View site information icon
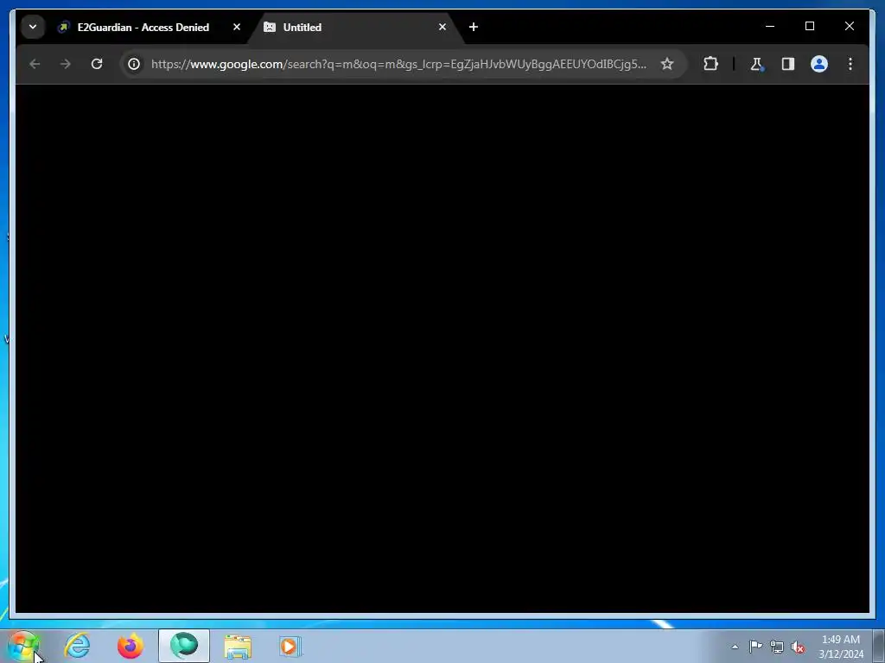885x663 pixels. click(x=134, y=64)
